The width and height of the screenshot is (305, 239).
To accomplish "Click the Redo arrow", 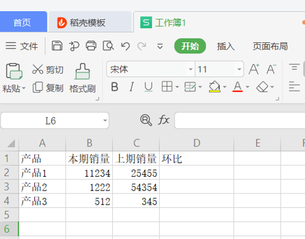I will [142, 46].
